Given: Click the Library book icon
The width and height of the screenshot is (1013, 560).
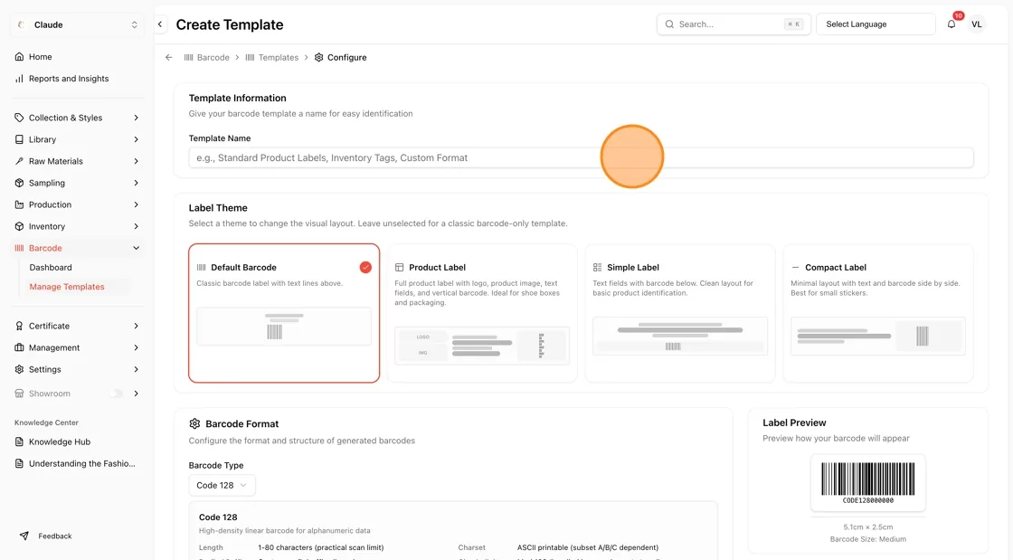Looking at the screenshot, I should tap(19, 139).
